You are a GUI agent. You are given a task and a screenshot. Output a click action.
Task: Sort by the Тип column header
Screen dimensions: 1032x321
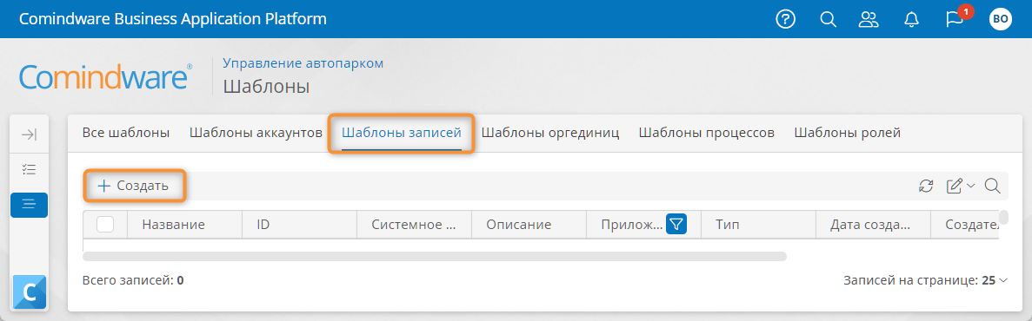coord(758,225)
